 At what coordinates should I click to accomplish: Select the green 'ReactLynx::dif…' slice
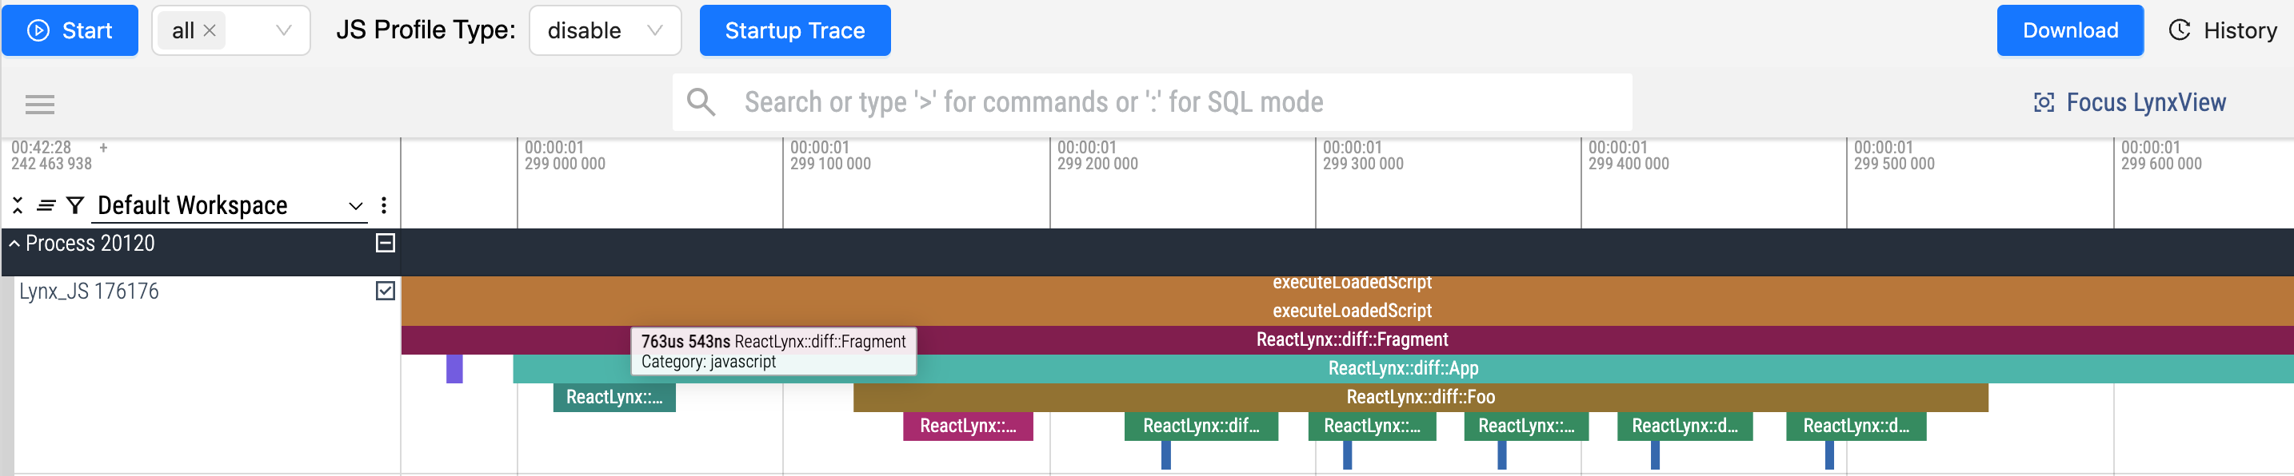click(1201, 426)
